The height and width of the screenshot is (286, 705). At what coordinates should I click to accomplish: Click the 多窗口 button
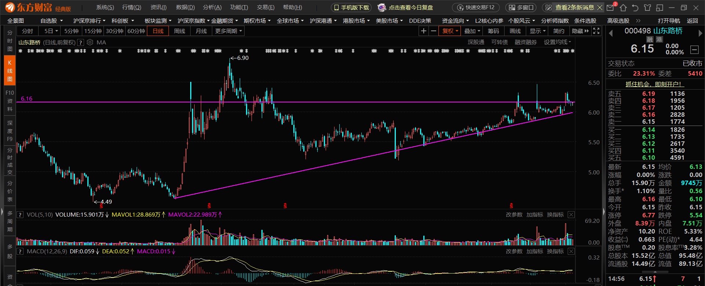click(x=521, y=7)
